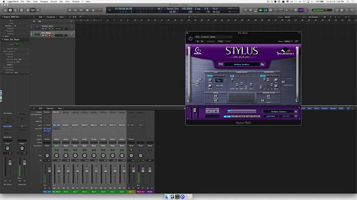Open the Library panel icon

tap(5, 10)
